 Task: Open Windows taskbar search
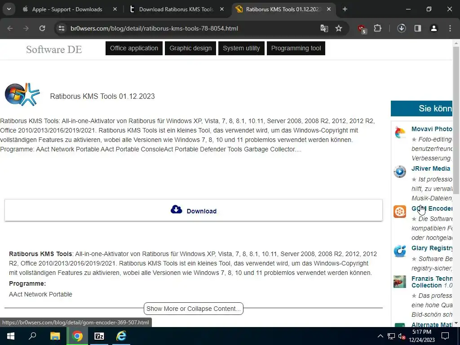(x=32, y=336)
